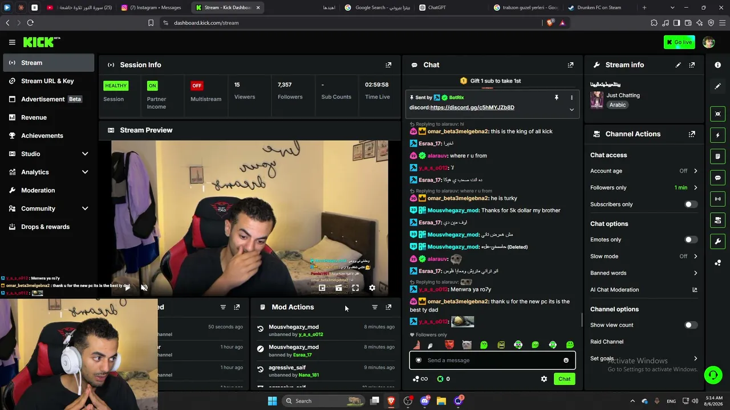
Task: Toggle the lightning panel in right sidebar
Action: point(717,136)
